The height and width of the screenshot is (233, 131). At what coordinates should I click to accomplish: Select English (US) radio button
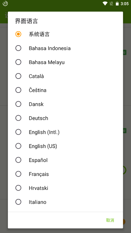(65, 146)
